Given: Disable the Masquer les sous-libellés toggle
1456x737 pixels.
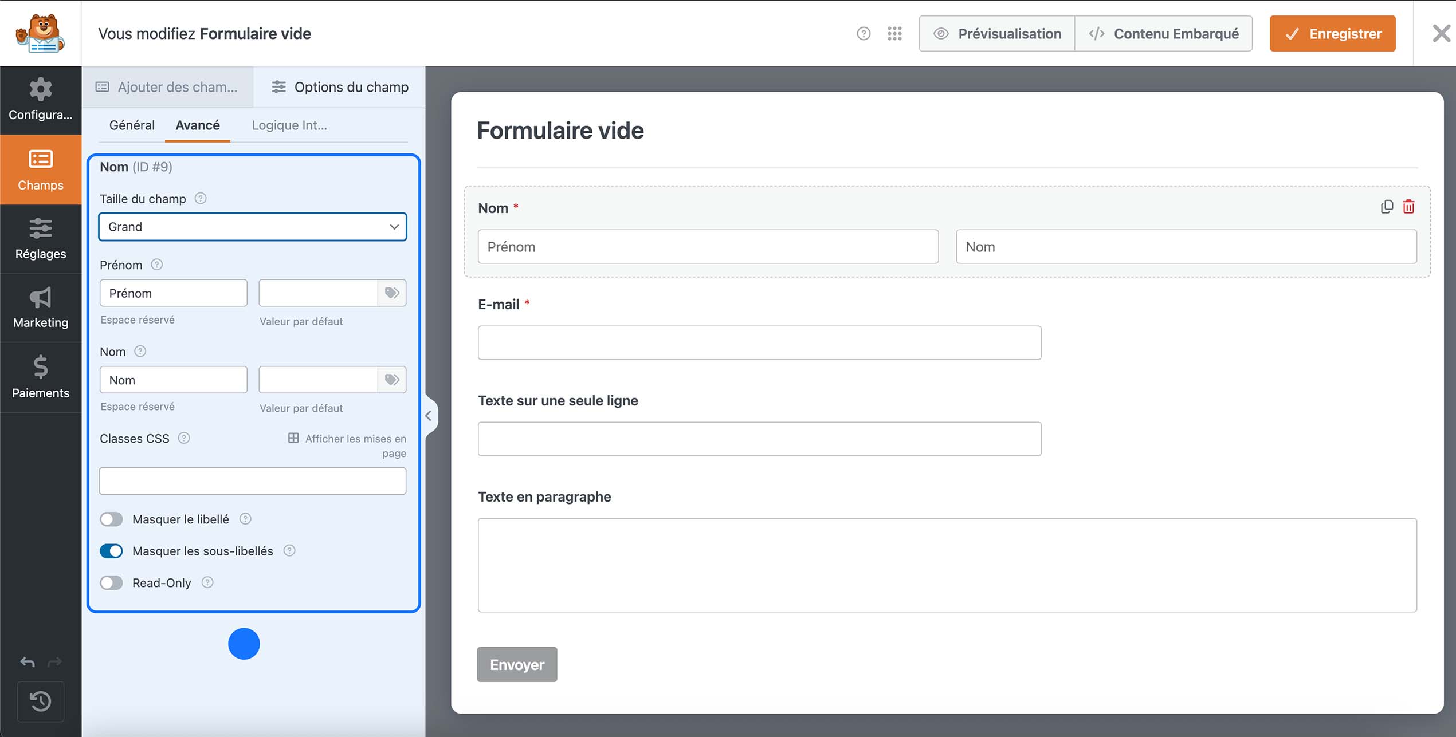Looking at the screenshot, I should click(x=111, y=551).
